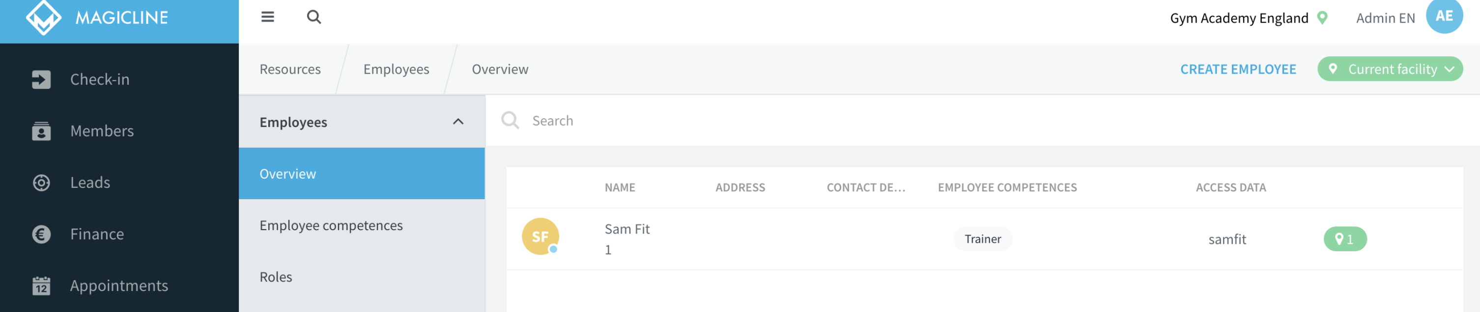Click the Check-in arrow icon
This screenshot has width=1480, height=312.
[41, 79]
